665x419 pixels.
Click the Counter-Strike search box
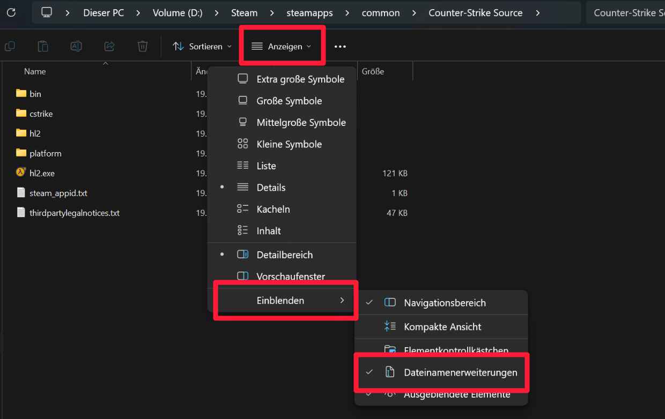click(x=625, y=12)
